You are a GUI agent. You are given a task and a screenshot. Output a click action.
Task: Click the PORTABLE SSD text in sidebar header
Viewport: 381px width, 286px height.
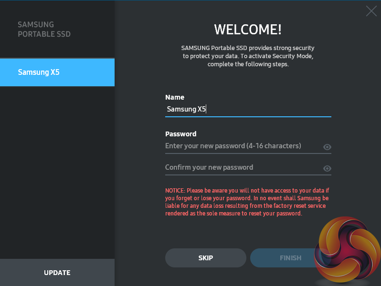click(x=44, y=34)
